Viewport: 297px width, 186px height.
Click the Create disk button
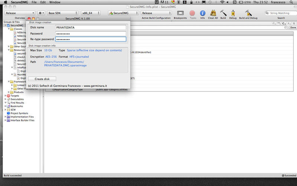coord(42,79)
